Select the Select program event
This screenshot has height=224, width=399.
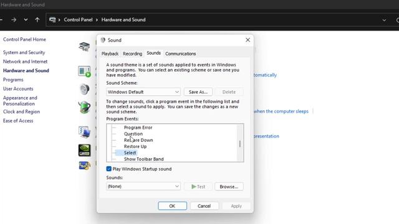pyautogui.click(x=130, y=152)
